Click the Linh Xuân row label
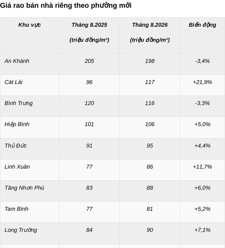 coord(17,167)
